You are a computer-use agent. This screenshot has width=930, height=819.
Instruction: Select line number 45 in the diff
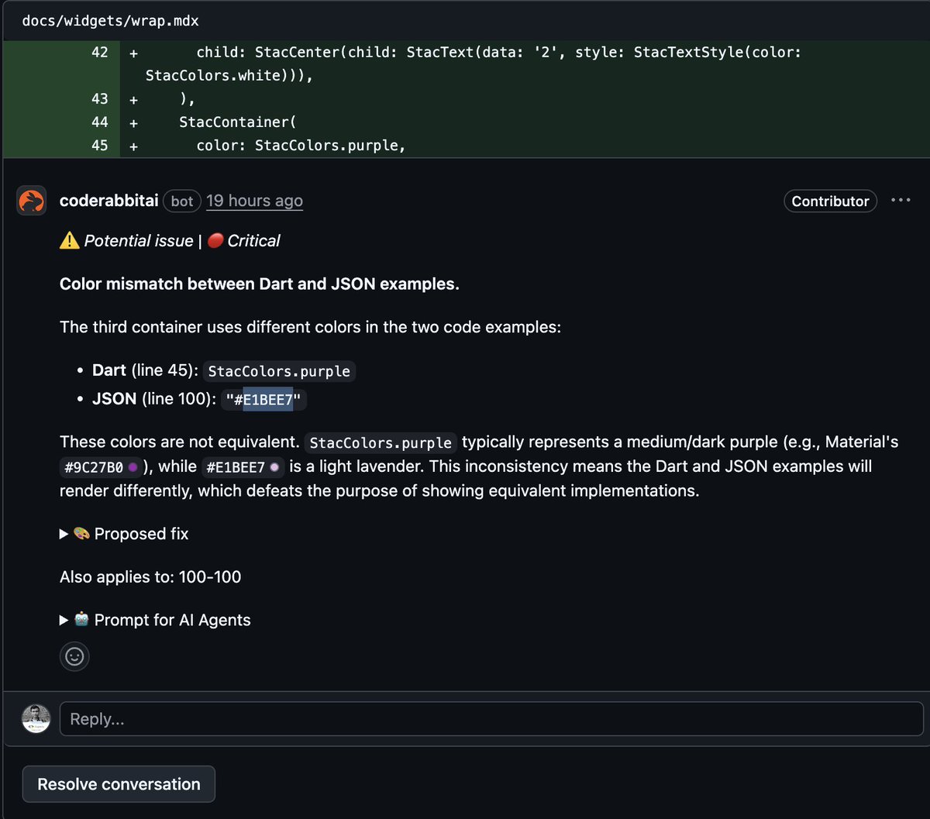point(101,145)
